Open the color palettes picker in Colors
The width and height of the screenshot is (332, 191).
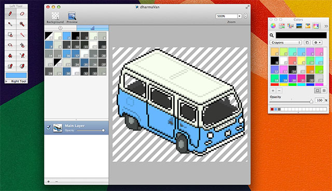coord(290,26)
